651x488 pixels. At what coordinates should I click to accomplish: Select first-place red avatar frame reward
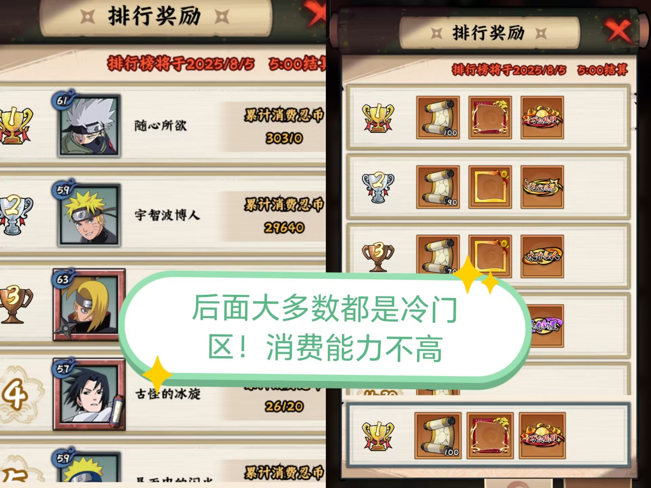click(490, 118)
